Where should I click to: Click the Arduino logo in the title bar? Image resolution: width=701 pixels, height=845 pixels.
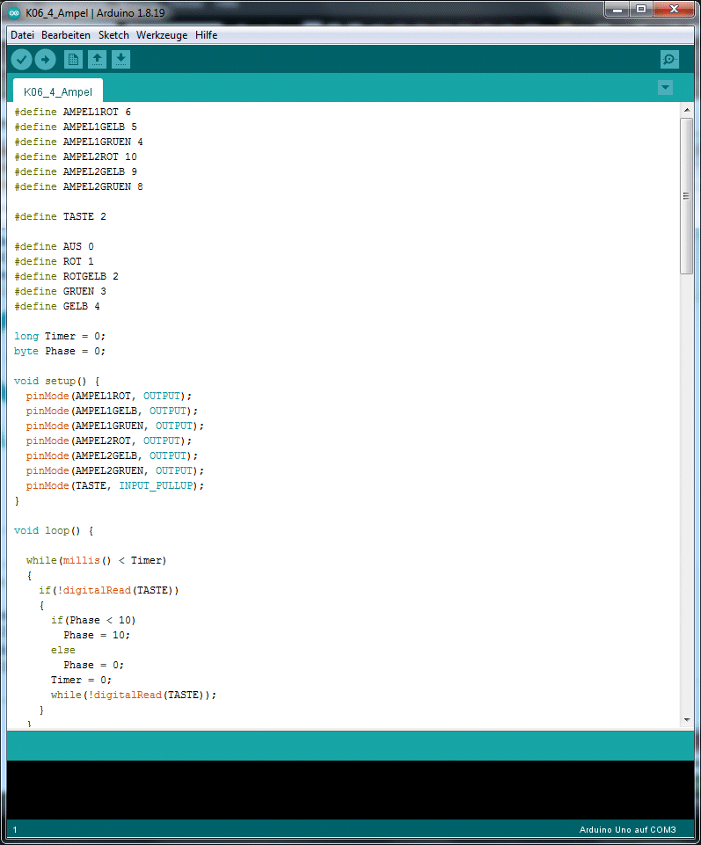tap(15, 13)
